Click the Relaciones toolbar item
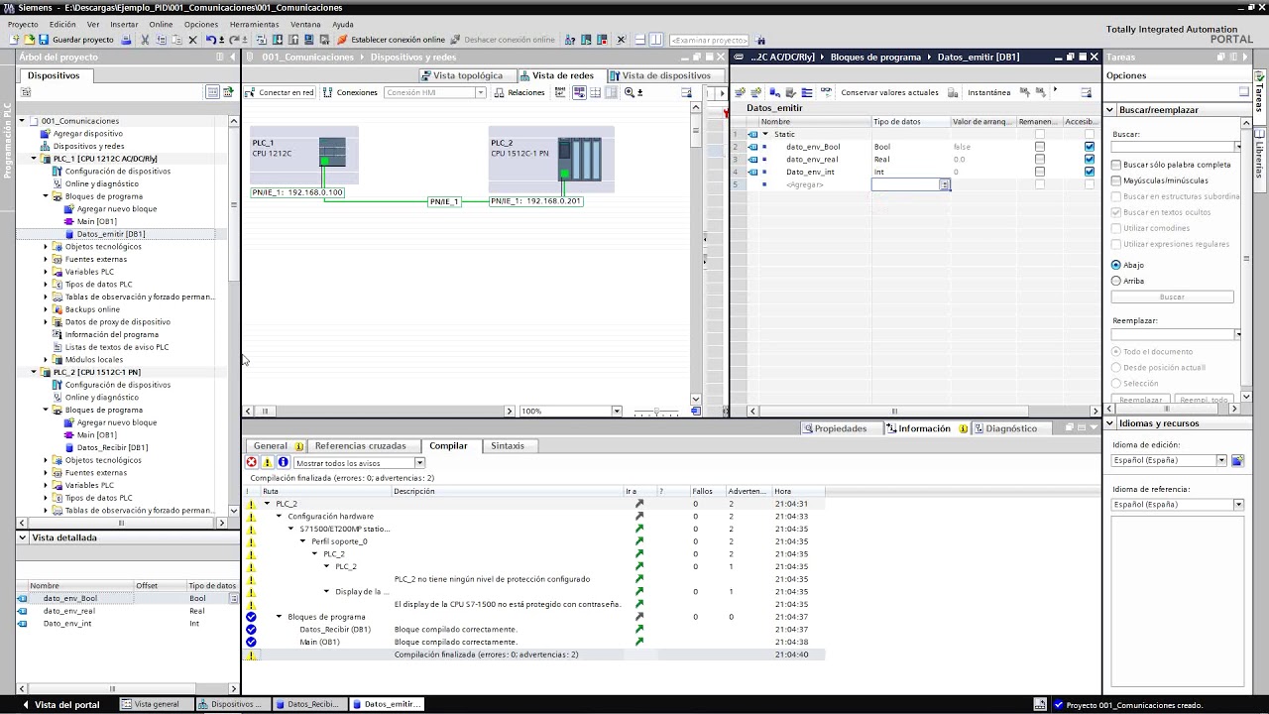The image size is (1269, 714). tap(519, 92)
